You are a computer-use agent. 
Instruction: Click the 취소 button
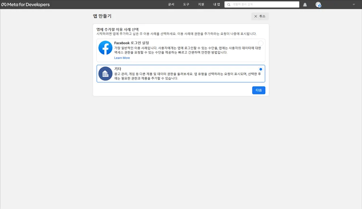point(260,16)
